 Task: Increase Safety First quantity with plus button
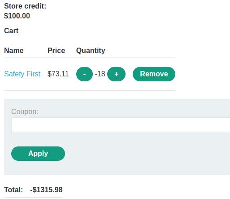point(116,74)
